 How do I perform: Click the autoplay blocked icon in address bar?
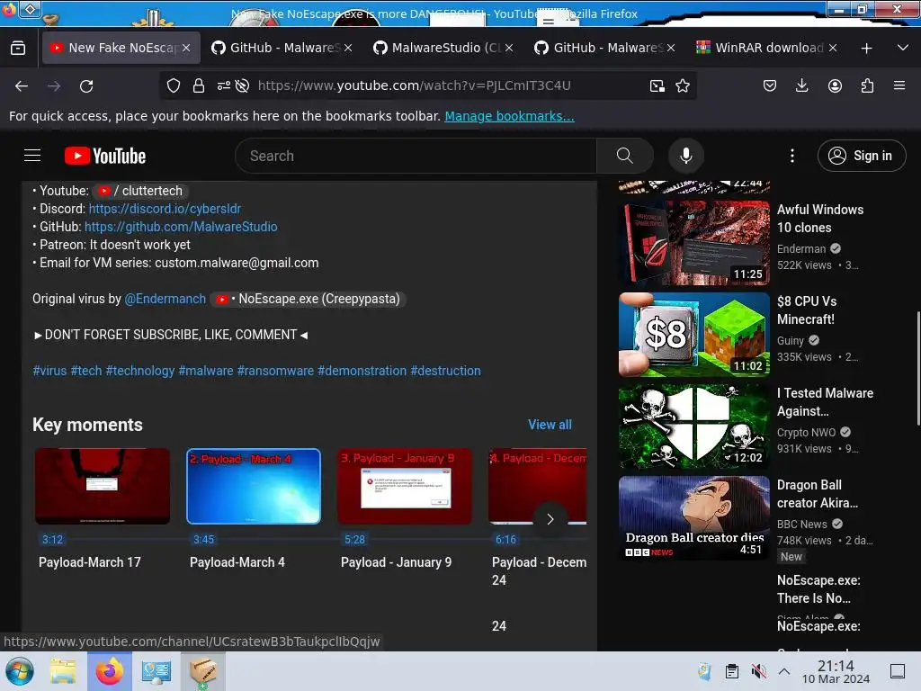[x=242, y=85]
